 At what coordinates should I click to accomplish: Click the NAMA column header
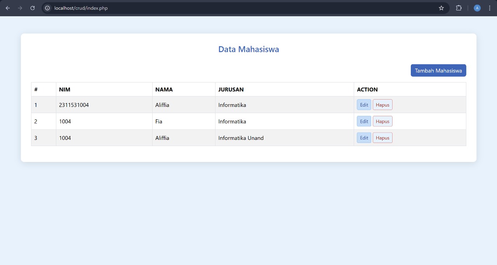tap(164, 89)
